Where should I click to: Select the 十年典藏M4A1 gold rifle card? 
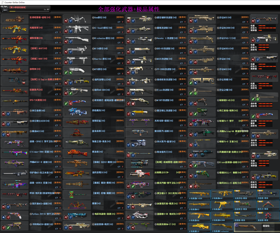click(x=222, y=195)
